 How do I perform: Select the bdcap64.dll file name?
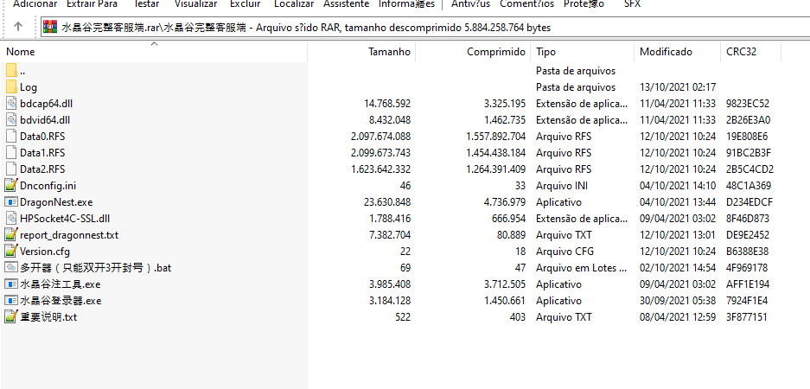(x=46, y=104)
